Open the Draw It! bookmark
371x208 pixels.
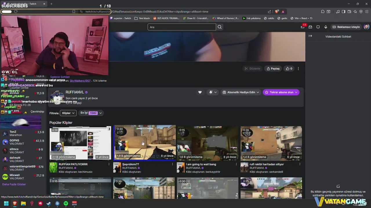pos(196,18)
